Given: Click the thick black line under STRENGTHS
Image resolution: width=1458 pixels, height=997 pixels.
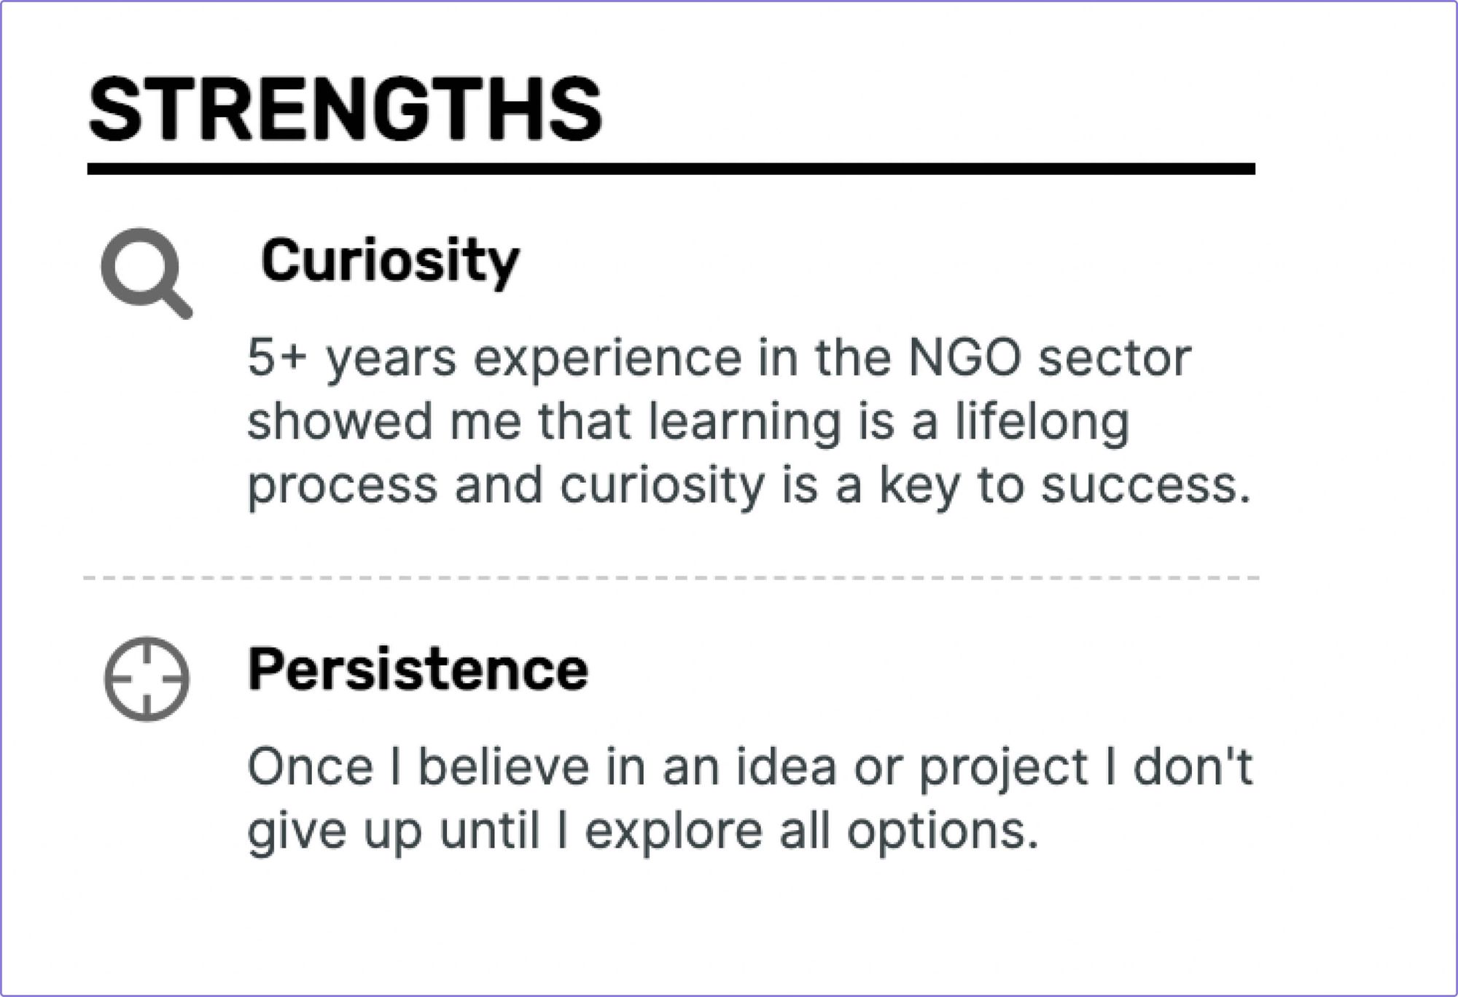Looking at the screenshot, I should coord(671,169).
